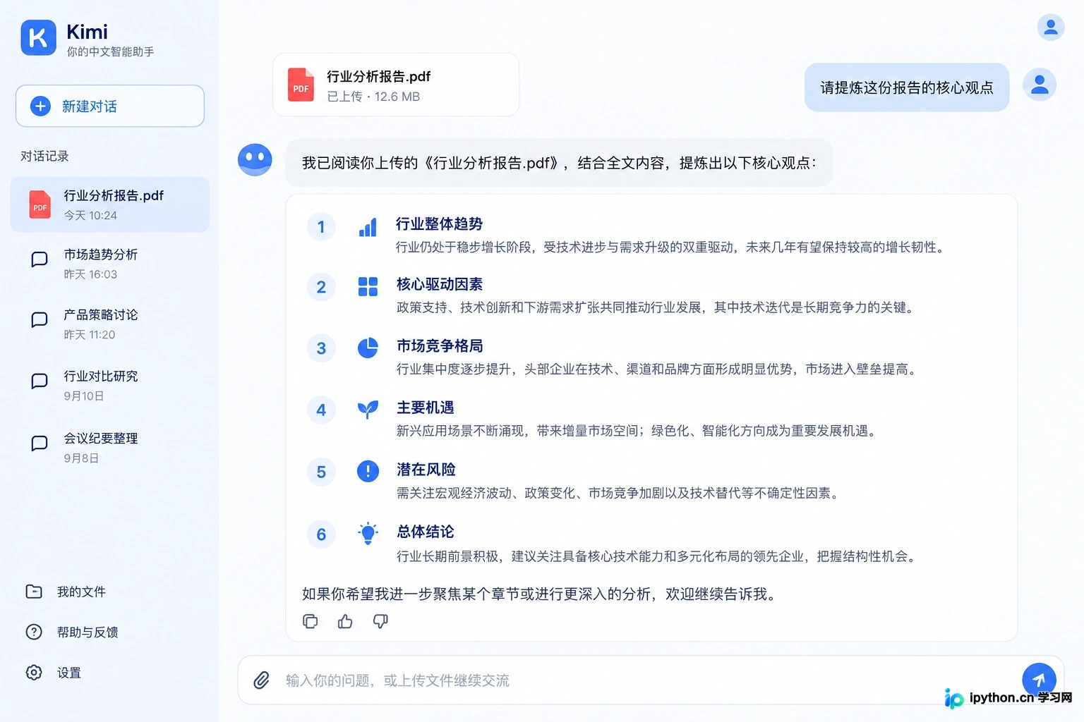The width and height of the screenshot is (1084, 722).
Task: Click the heading 行业整体趋势
Action: coord(439,224)
